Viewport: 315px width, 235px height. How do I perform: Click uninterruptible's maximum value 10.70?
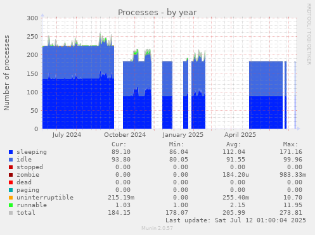click(293, 198)
